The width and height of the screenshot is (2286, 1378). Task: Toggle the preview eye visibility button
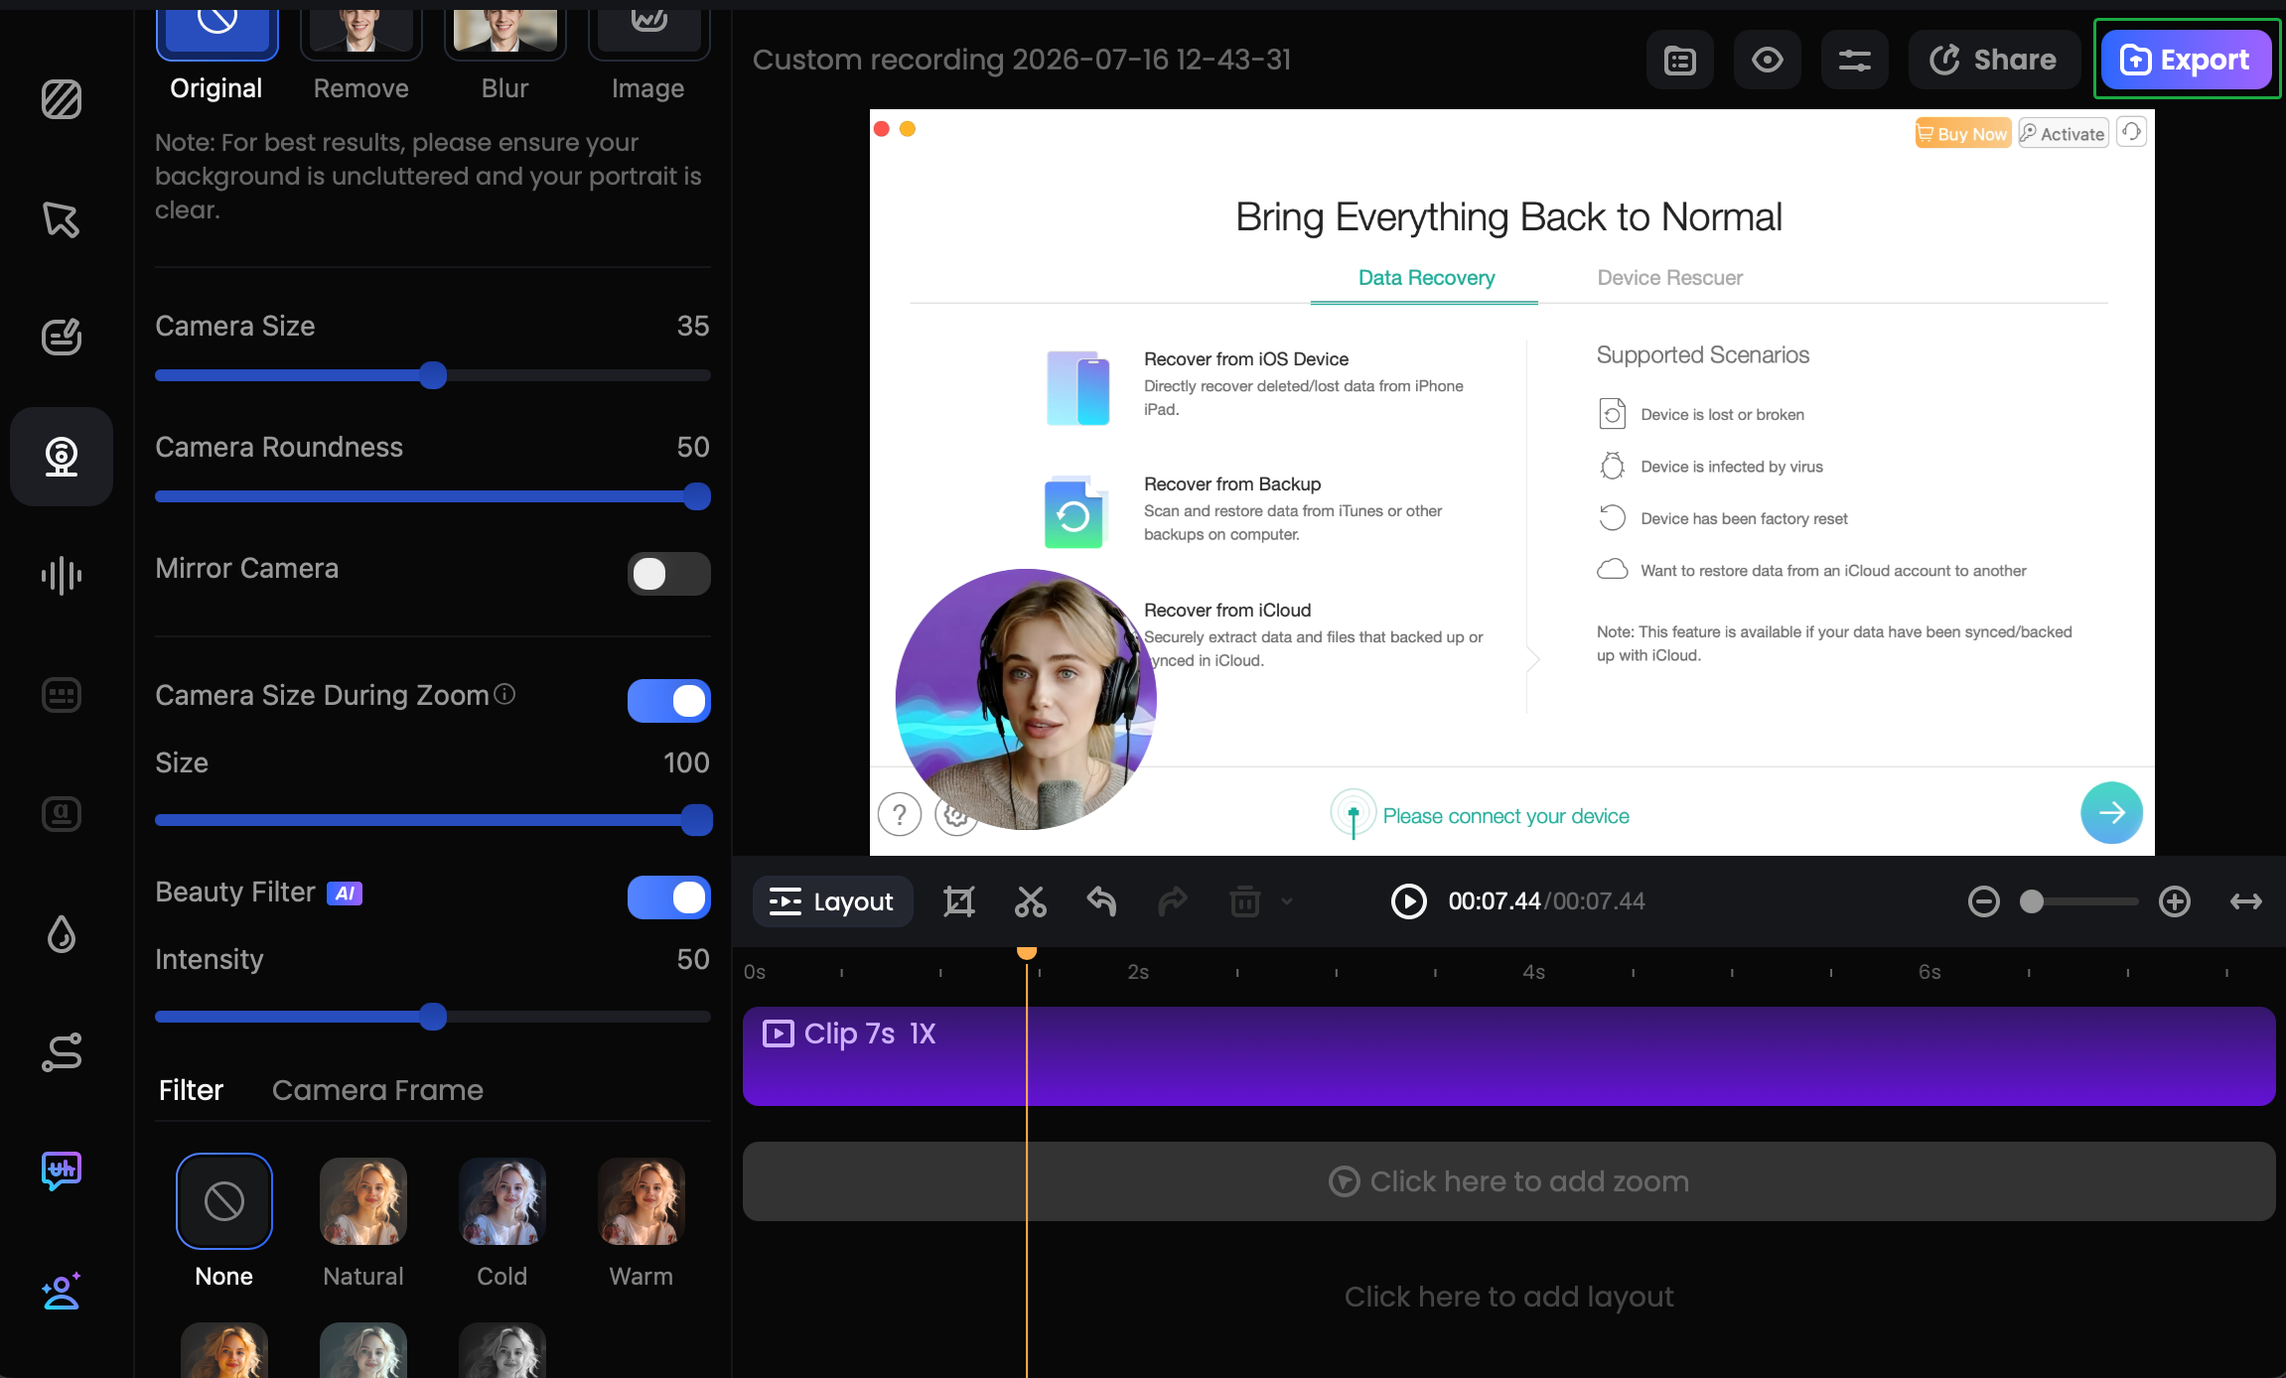tap(1768, 61)
